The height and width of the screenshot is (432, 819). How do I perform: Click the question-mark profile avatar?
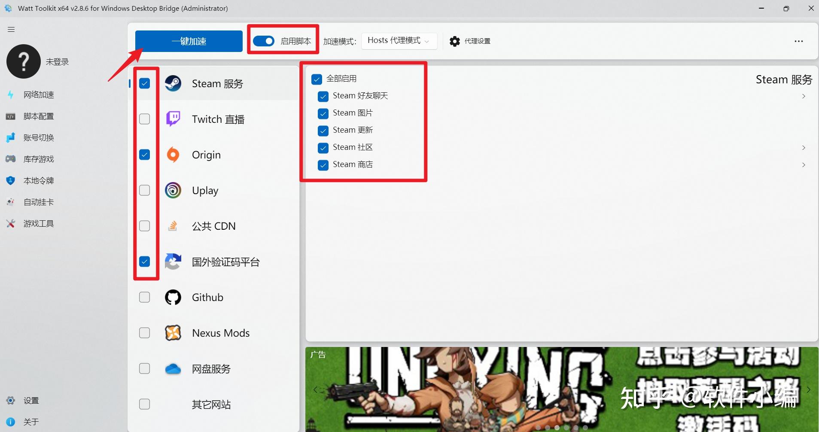pyautogui.click(x=24, y=61)
